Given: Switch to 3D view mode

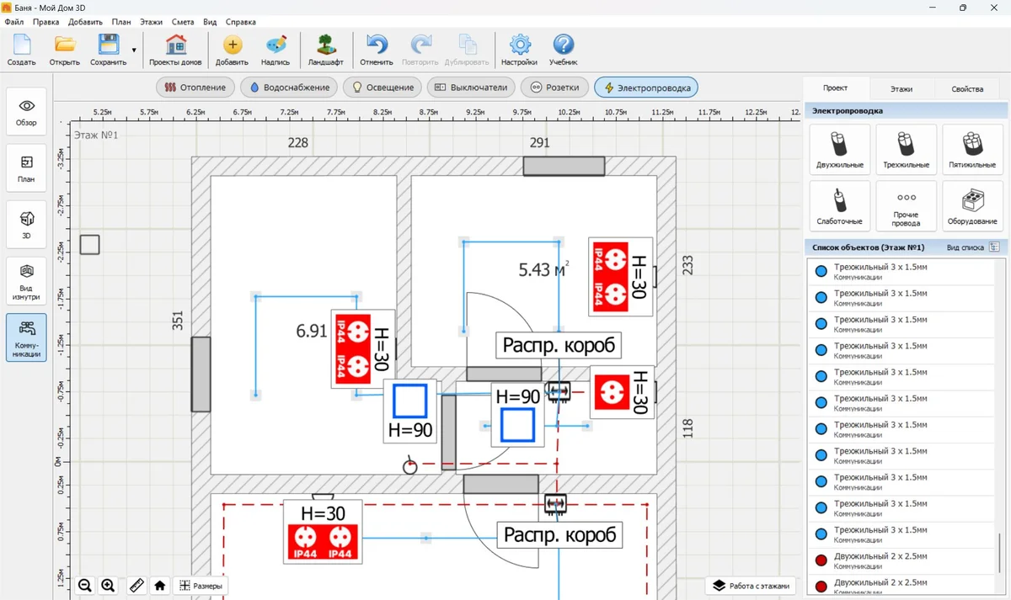Looking at the screenshot, I should coord(26,224).
